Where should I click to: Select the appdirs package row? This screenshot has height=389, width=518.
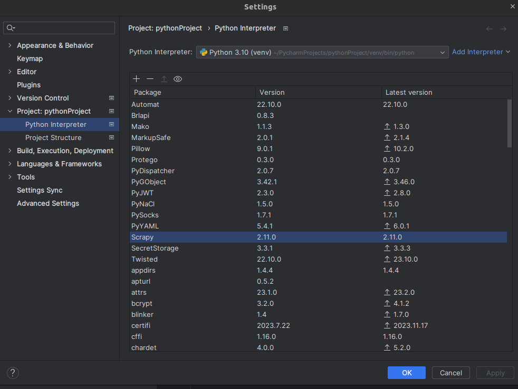tap(319, 270)
